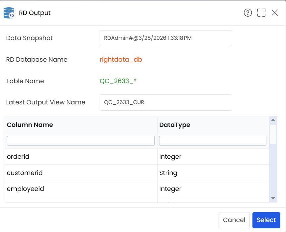
Task: Click the Data Snapshot input field
Action: click(166, 38)
